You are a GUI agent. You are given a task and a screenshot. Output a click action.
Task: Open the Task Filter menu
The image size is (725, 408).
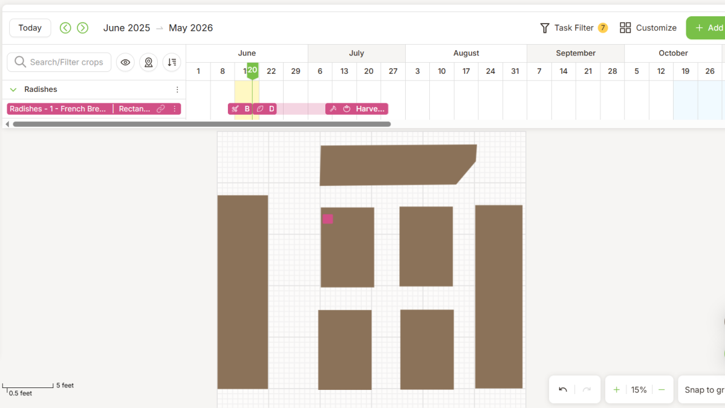tap(573, 28)
